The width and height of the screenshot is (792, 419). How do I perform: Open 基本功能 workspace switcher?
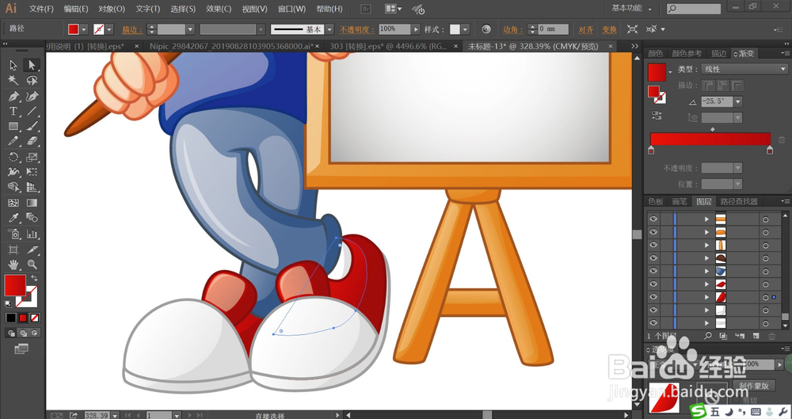tap(631, 8)
